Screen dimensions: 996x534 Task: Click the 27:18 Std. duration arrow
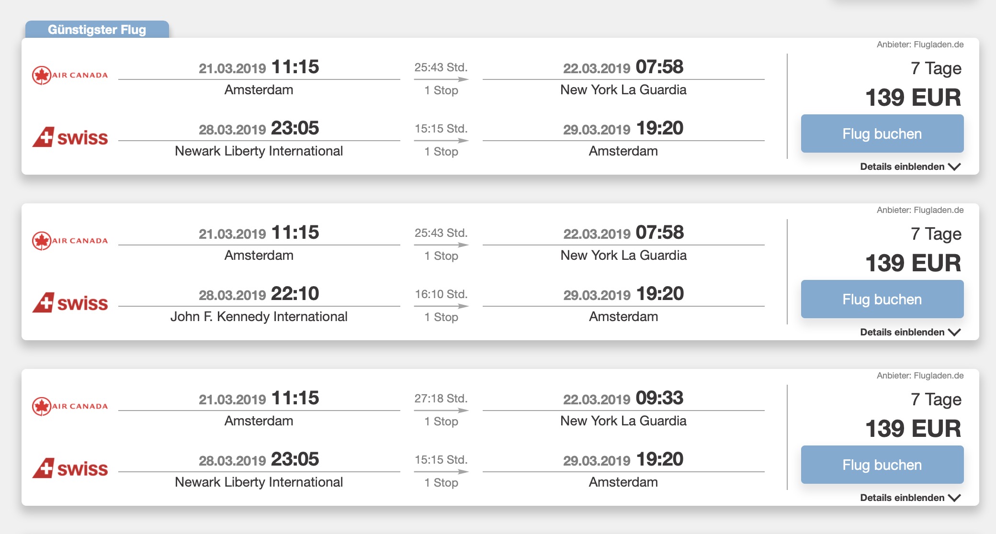441,410
